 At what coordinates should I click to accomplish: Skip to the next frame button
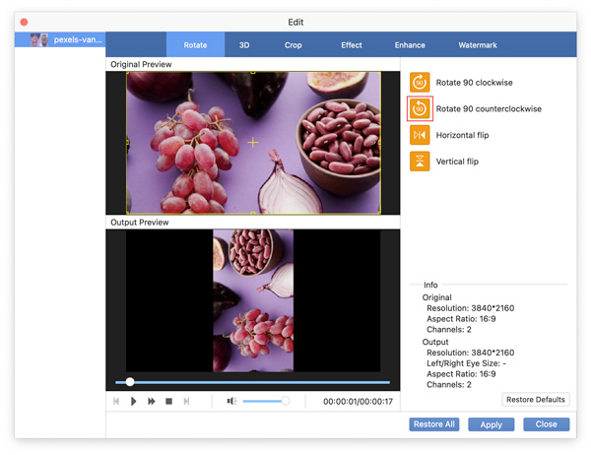click(x=186, y=402)
